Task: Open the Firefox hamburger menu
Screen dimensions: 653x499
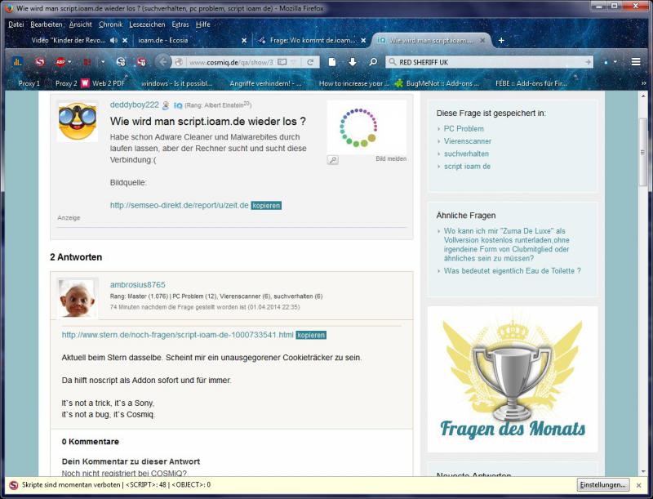Action: [x=636, y=62]
